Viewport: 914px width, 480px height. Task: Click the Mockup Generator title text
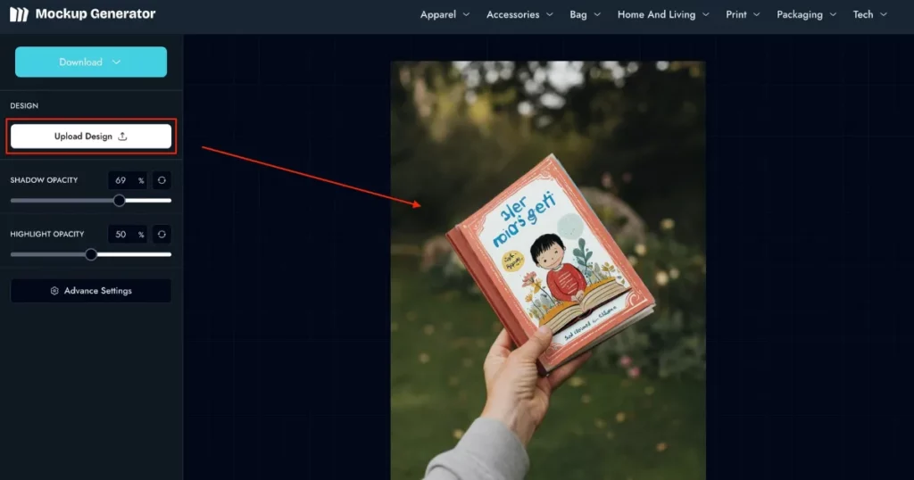coord(96,14)
